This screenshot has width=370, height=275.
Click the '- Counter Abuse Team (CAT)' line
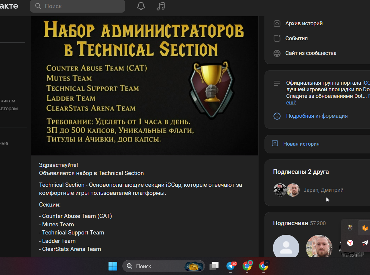tap(75, 216)
